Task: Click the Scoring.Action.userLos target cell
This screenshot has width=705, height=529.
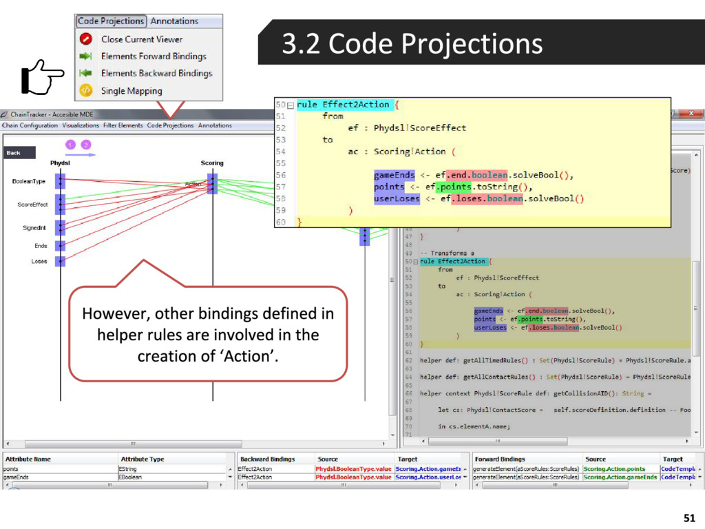Action: 428,477
